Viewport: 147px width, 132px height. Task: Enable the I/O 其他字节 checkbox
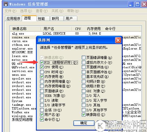coord(84,110)
